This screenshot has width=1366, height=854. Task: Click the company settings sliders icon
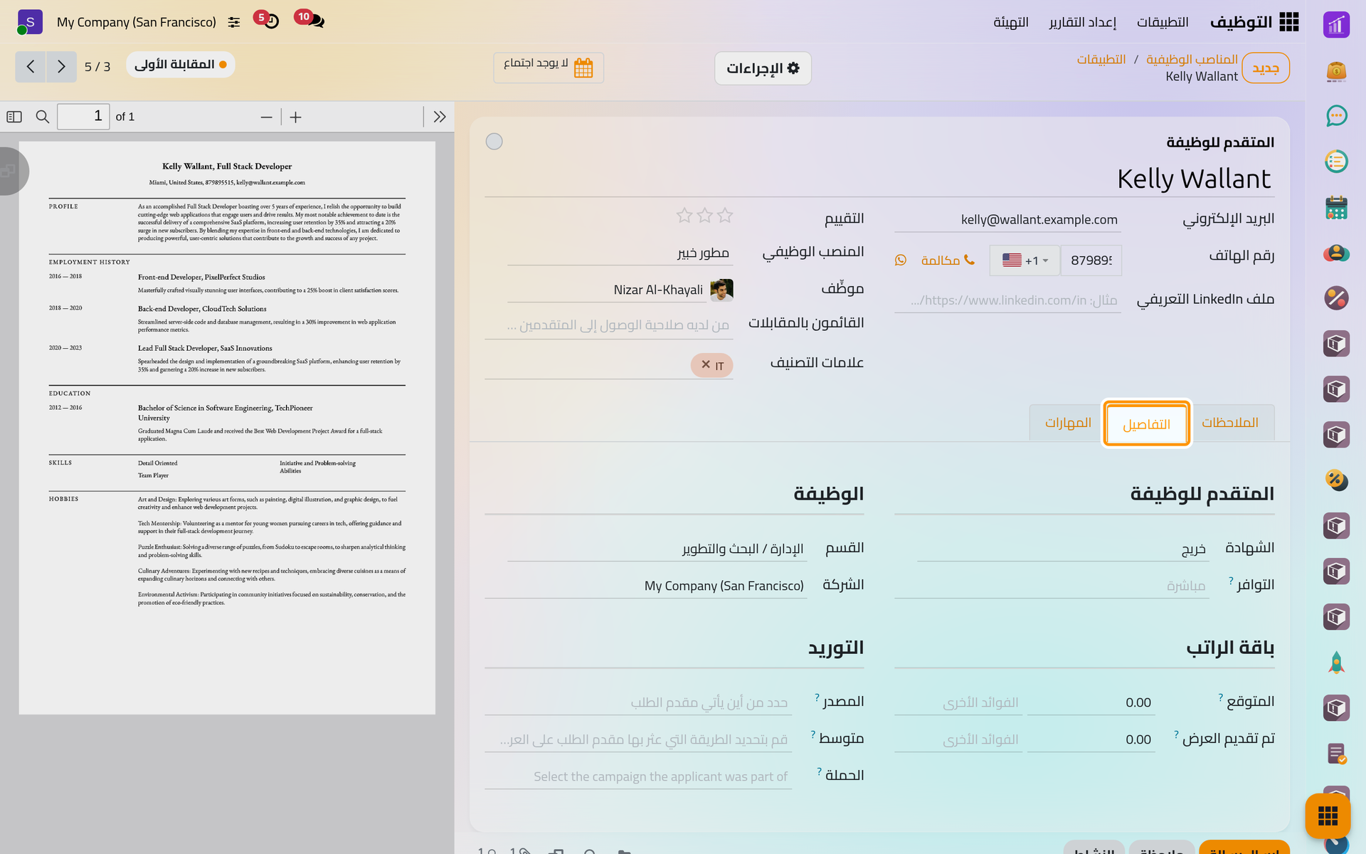234,23
